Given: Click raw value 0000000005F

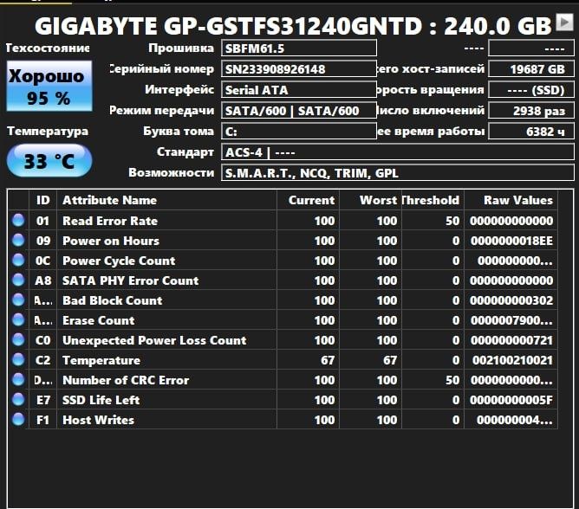Looking at the screenshot, I should pos(511,400).
